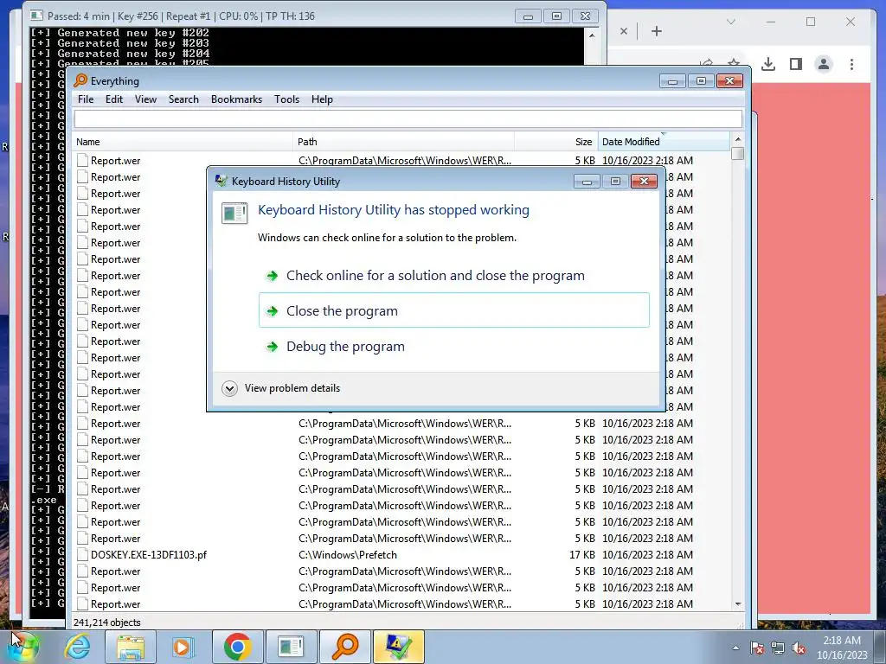This screenshot has width=886, height=664.
Task: Open the Search menu in Everything
Action: tap(183, 99)
